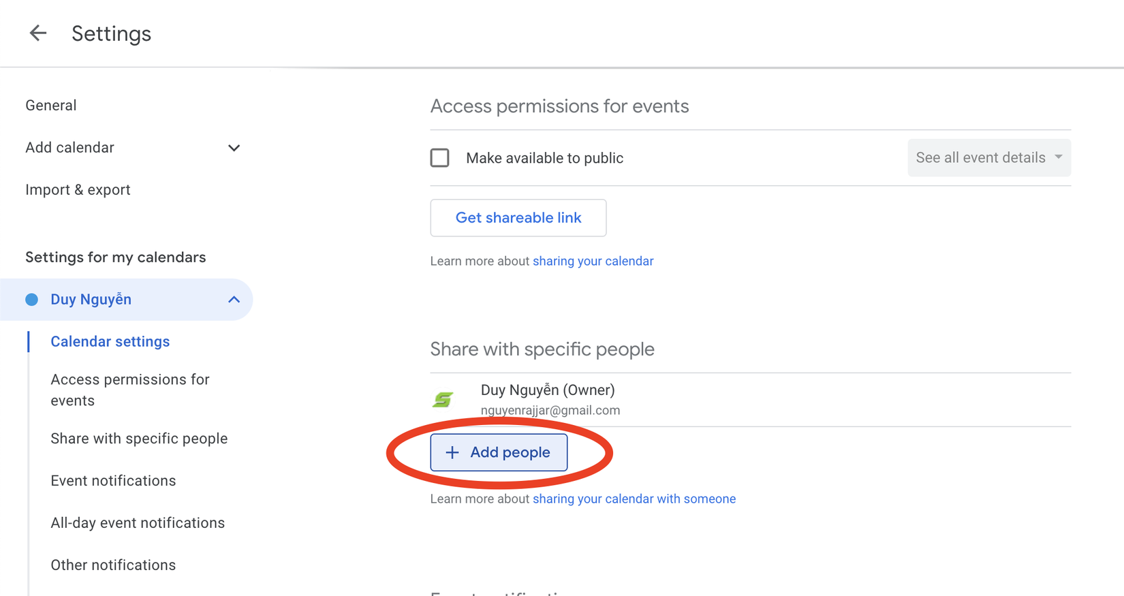Select Other notifications in sidebar
1124x596 pixels.
click(x=113, y=565)
